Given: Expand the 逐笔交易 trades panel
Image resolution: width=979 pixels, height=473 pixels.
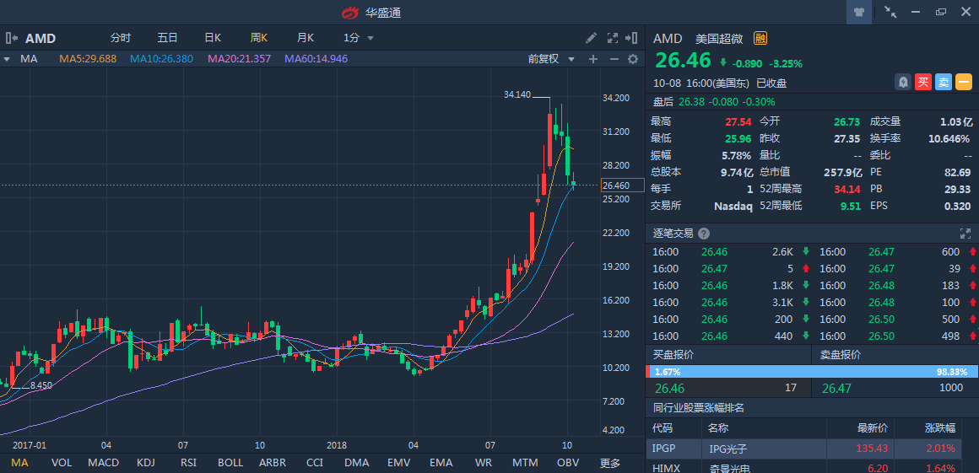Looking at the screenshot, I should pos(965,234).
